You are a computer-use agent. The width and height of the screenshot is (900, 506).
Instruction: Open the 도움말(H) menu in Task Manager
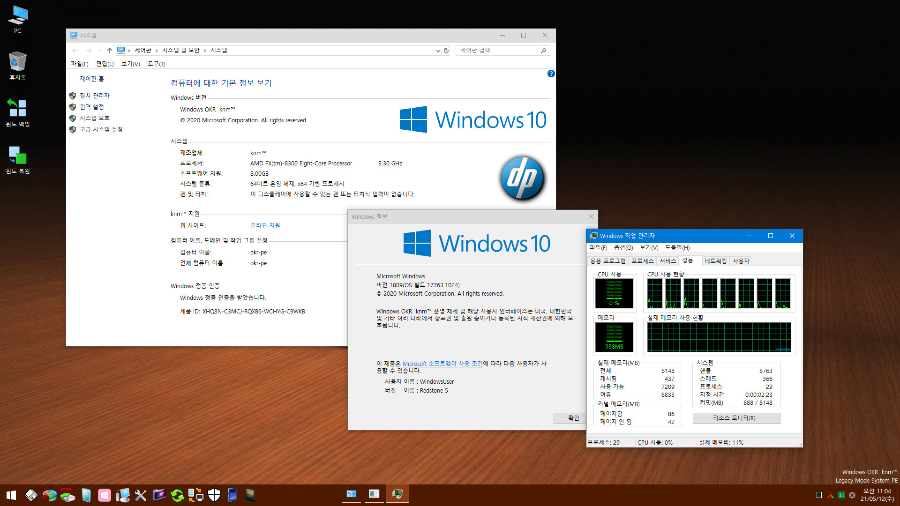pos(677,248)
